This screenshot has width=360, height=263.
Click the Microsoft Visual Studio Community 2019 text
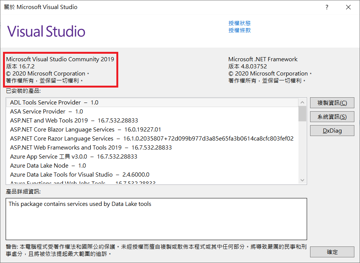60,59
